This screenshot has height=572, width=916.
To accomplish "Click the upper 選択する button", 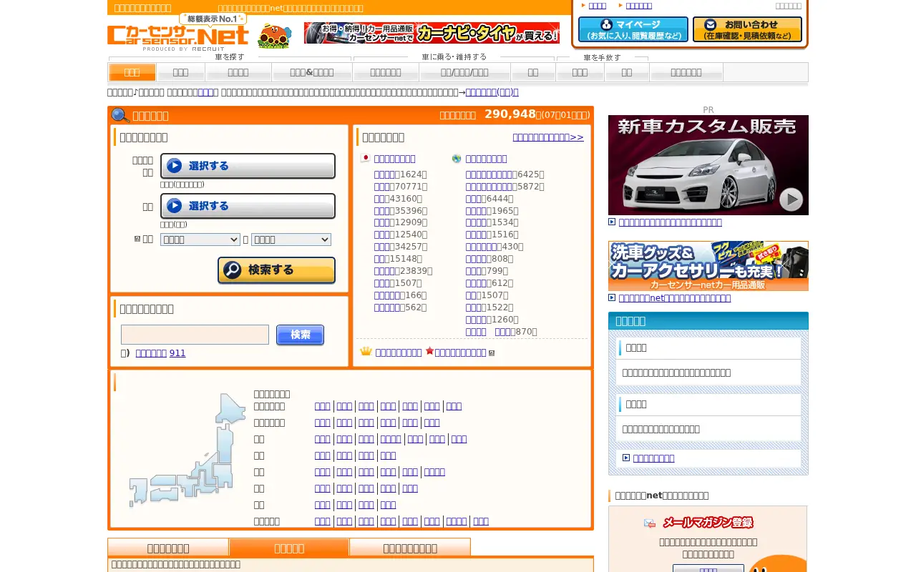I will coord(248,166).
